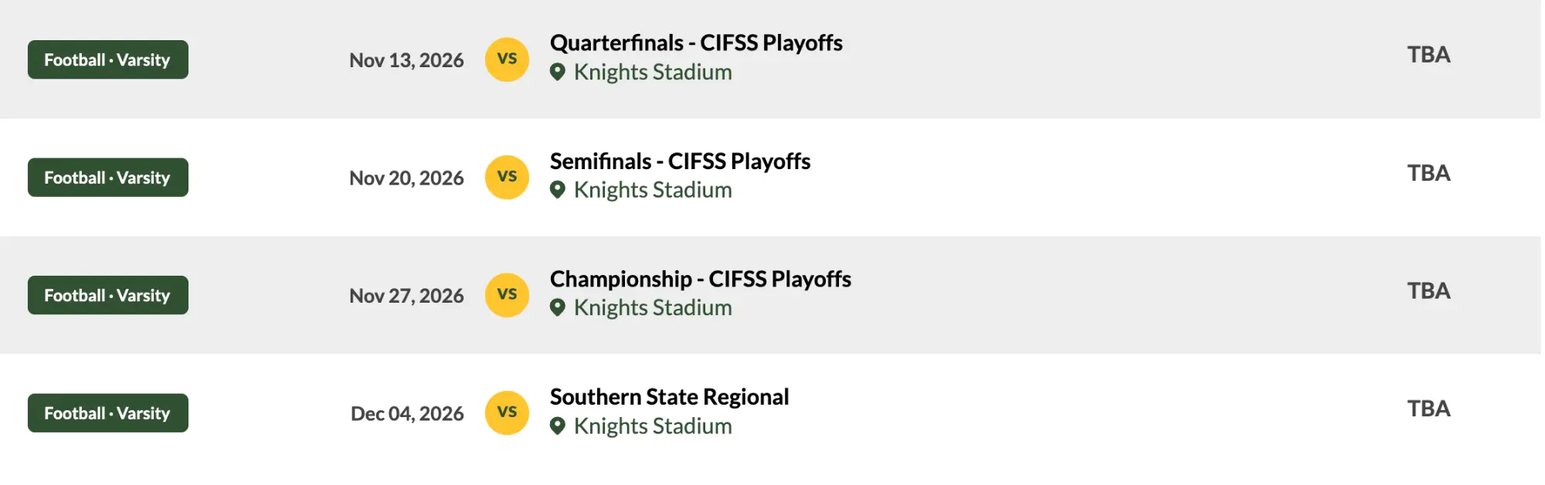Image resolution: width=1545 pixels, height=485 pixels.
Task: Select Football Varsity tag on Dec 04 row
Action: [108, 413]
